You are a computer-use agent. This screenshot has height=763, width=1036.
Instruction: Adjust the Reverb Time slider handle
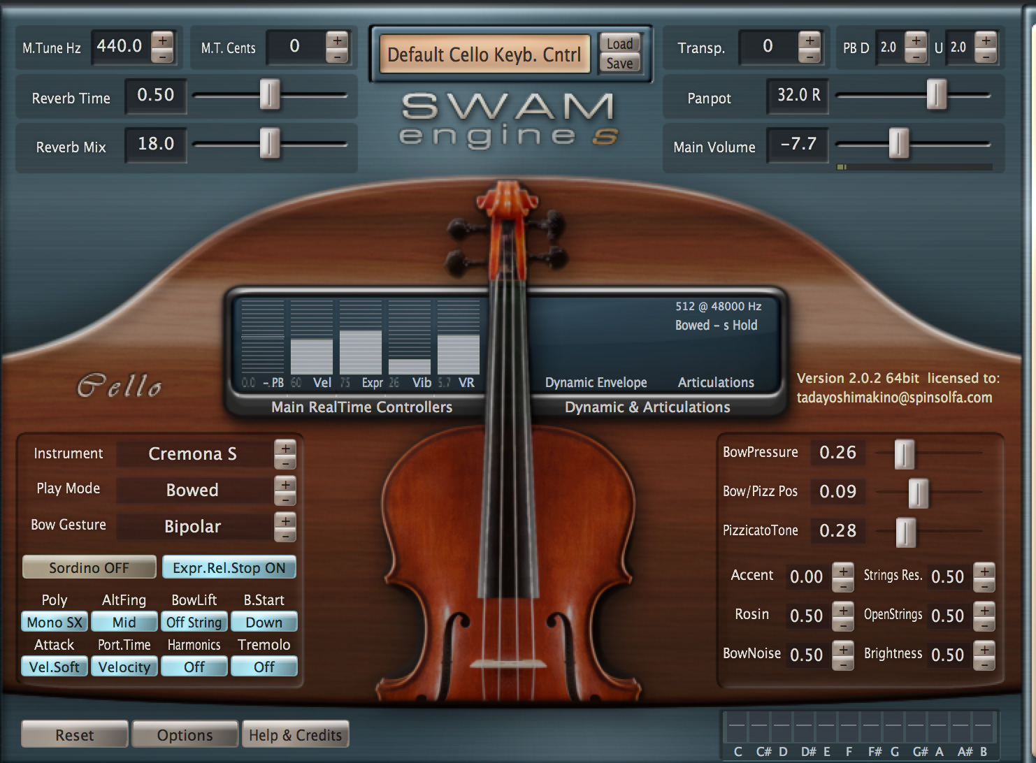point(270,94)
